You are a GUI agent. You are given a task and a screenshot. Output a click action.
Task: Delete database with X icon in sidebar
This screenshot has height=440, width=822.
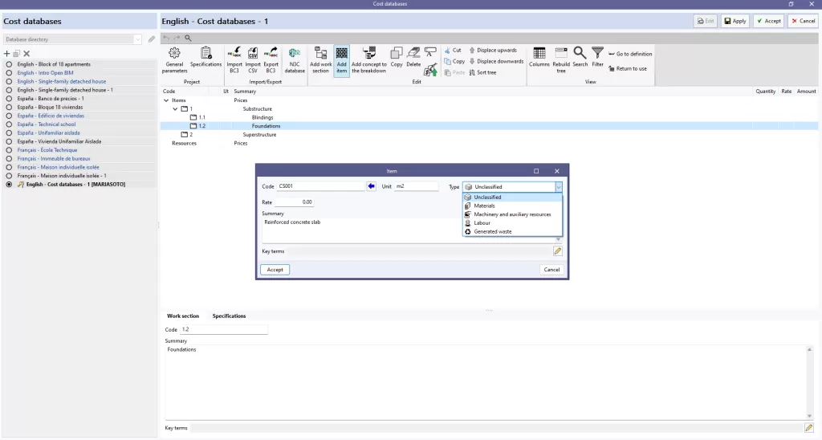coord(26,54)
